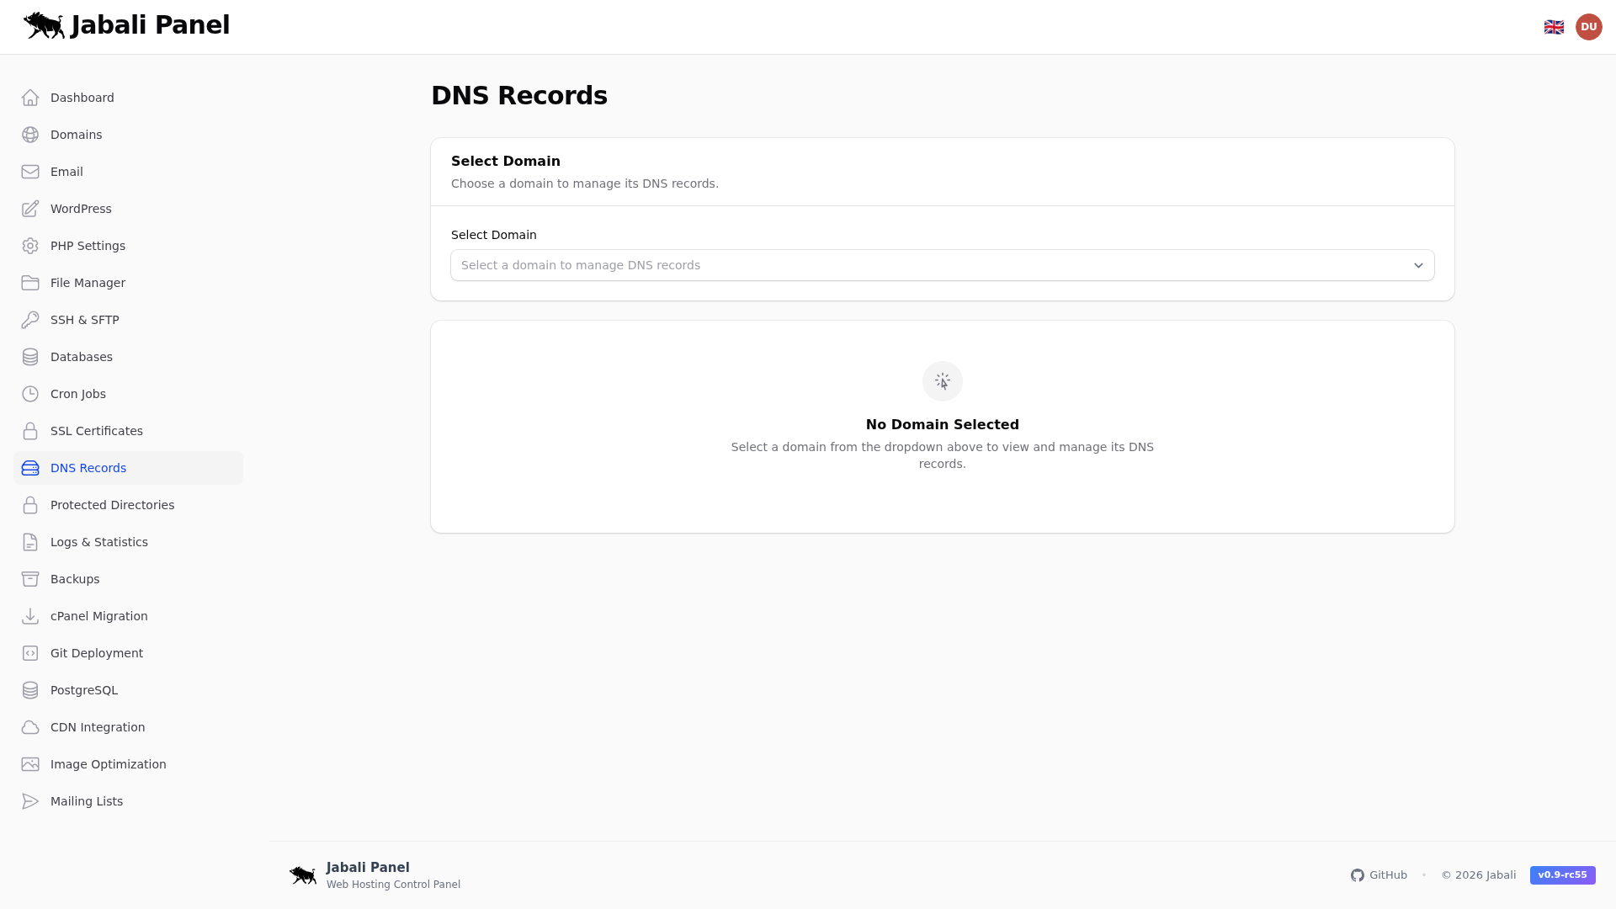The image size is (1616, 909).
Task: Click the Email envelope icon in sidebar
Action: [x=30, y=171]
